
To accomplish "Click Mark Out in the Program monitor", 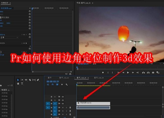I will point(112,73).
